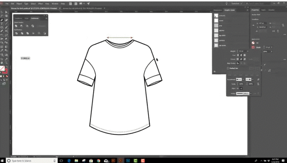Select the Type tool
The height and width of the screenshot is (163, 287).
tap(2, 24)
